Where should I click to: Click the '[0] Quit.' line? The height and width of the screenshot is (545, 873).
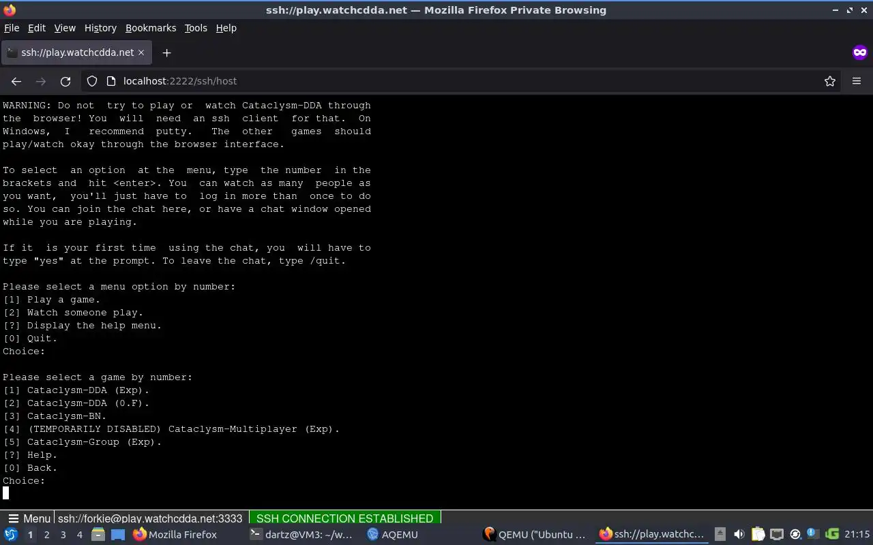tap(30, 339)
